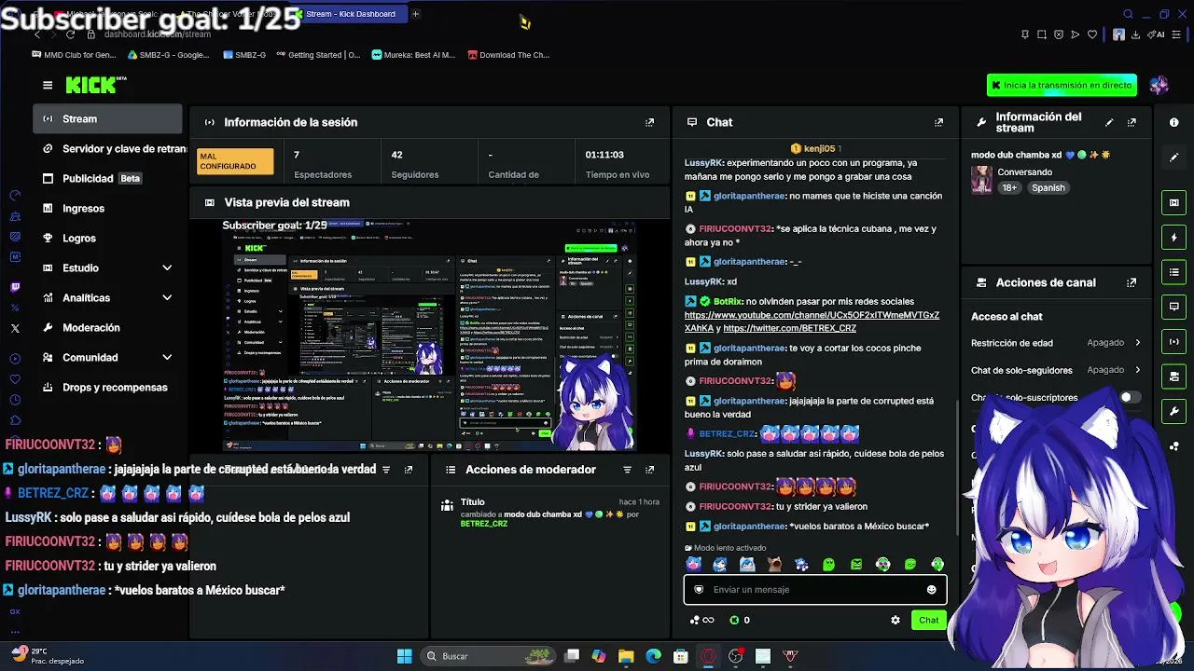Open the twitter.com/BETREX_CRZ link
Screen dimensions: 1194x671
coord(789,329)
